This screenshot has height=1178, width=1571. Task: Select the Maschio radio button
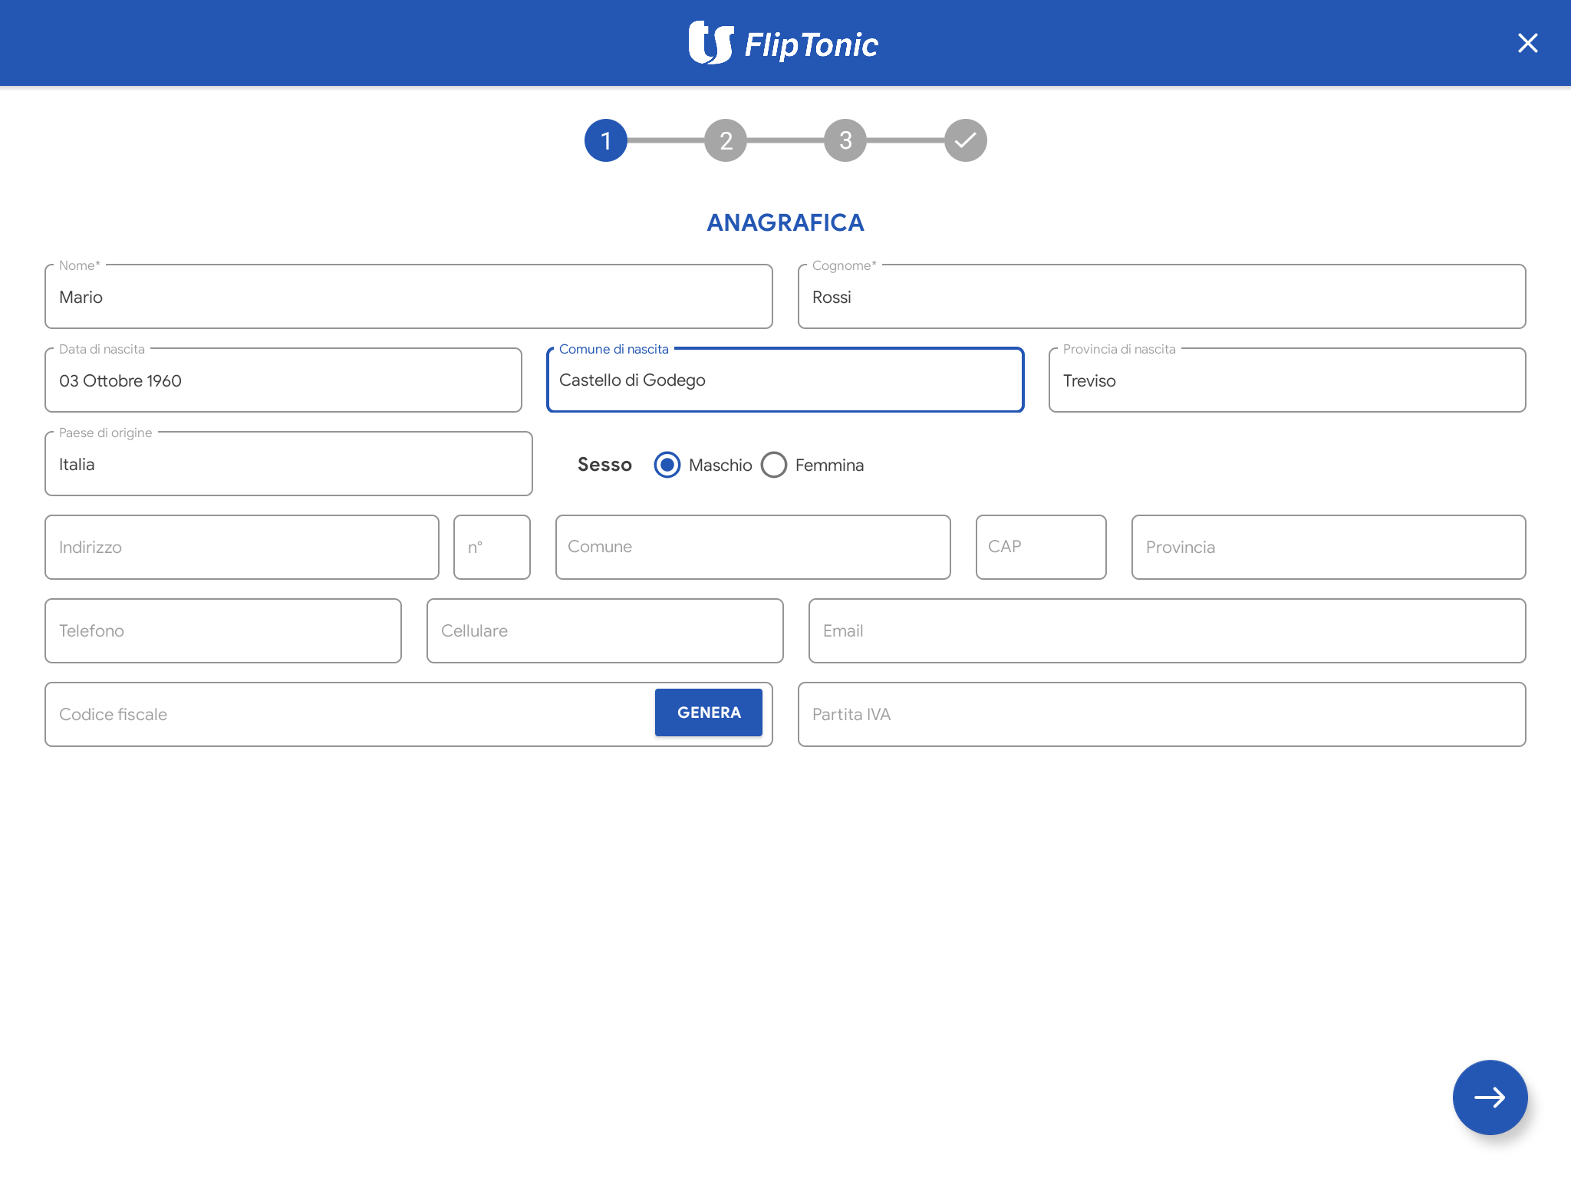point(667,465)
